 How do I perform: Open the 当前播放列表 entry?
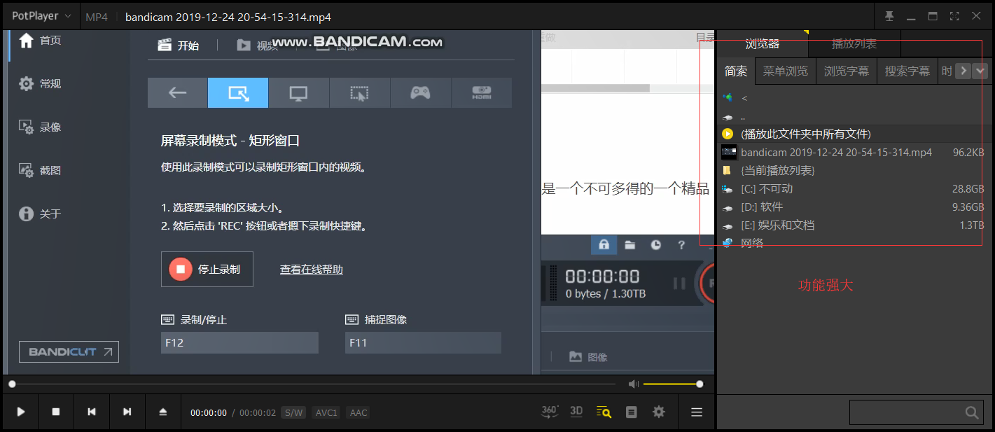click(854, 170)
